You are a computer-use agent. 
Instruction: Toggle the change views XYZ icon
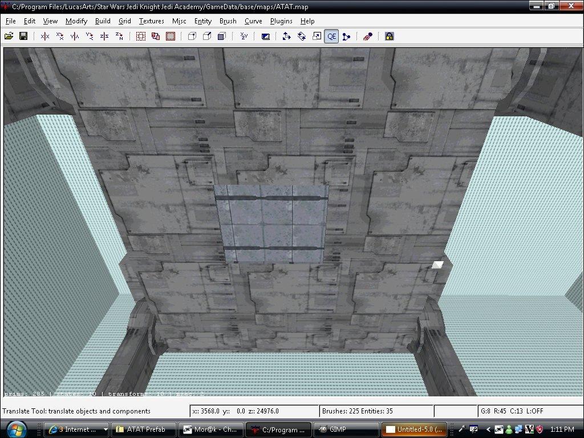[x=244, y=36]
